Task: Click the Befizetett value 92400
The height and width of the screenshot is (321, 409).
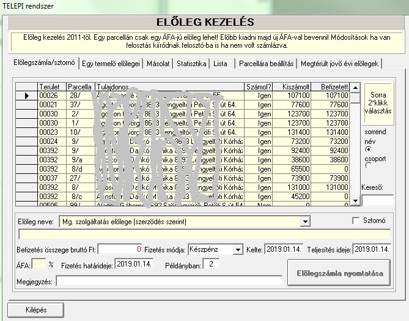Action: pos(330,151)
